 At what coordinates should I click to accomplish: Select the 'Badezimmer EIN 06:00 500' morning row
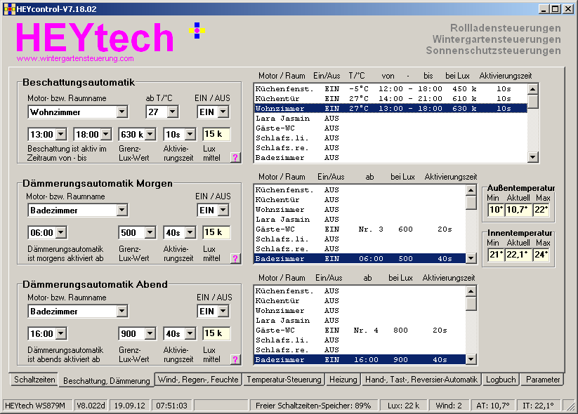click(x=360, y=258)
